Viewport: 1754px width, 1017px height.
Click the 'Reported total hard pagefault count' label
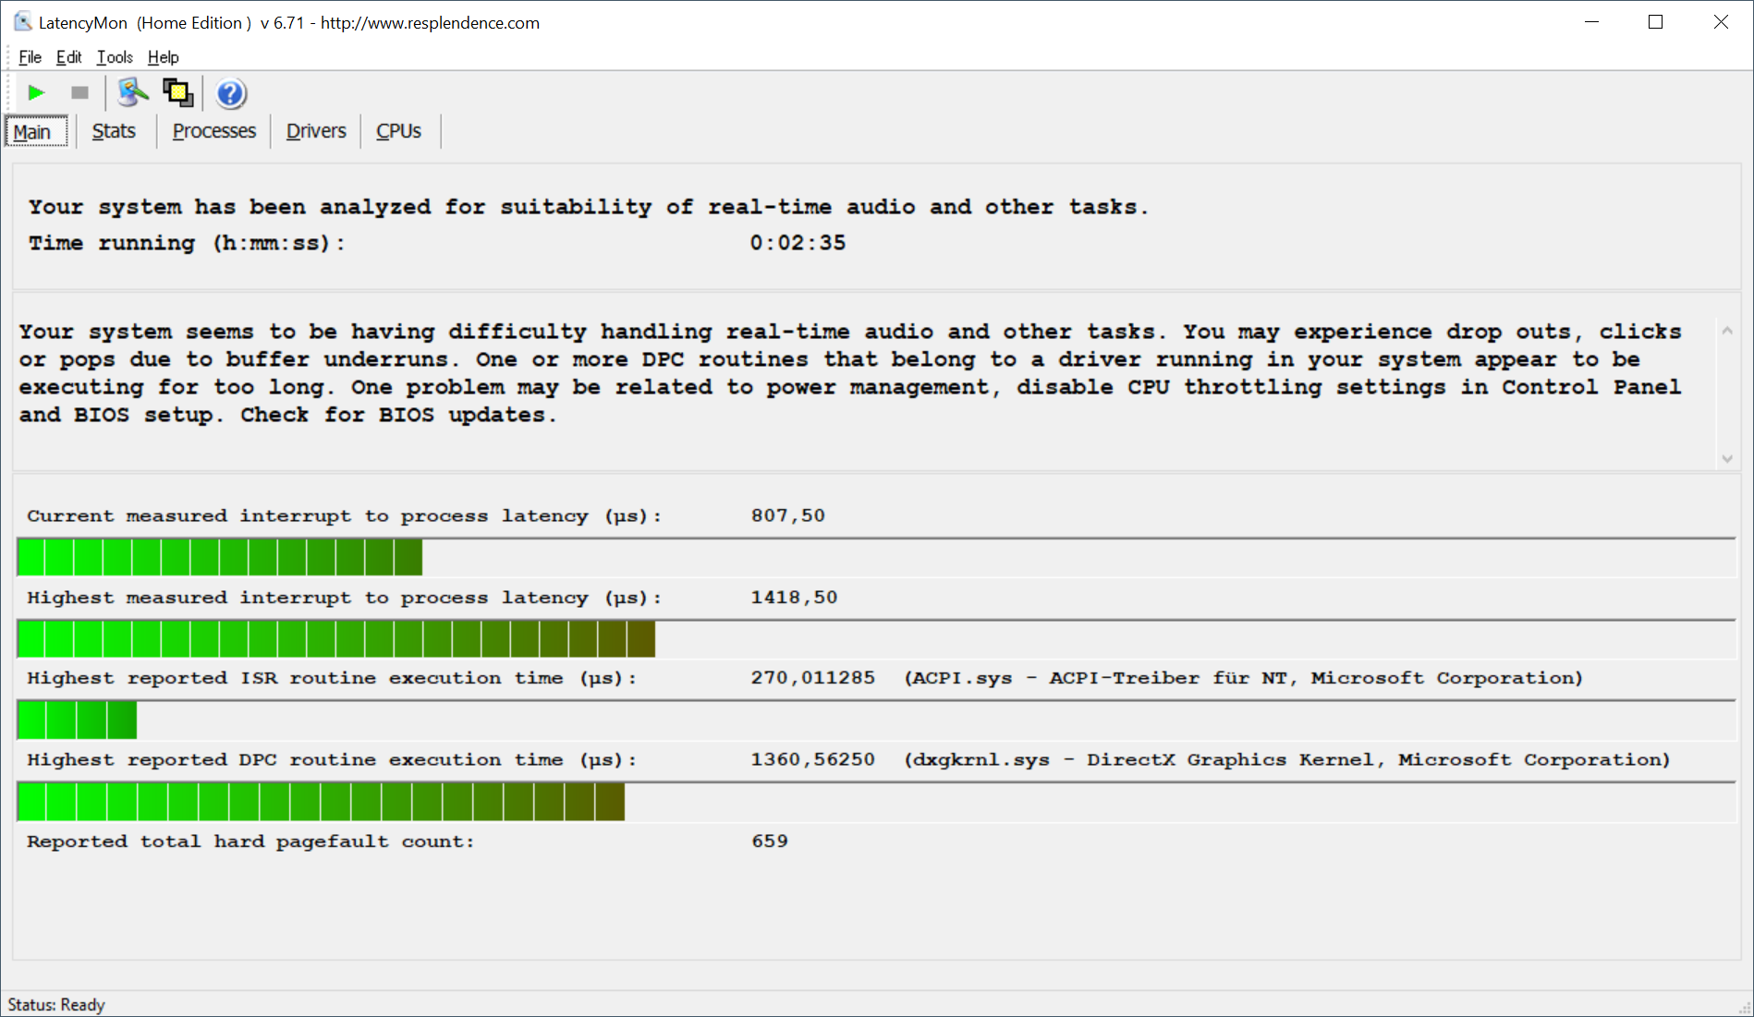250,841
